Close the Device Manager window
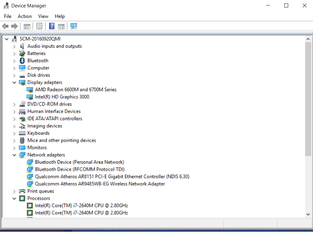The image size is (313, 232). [x=304, y=5]
